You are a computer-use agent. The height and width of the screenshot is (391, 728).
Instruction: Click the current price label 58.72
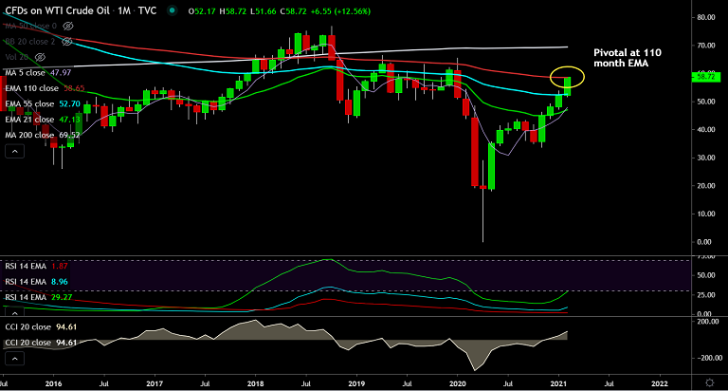706,77
